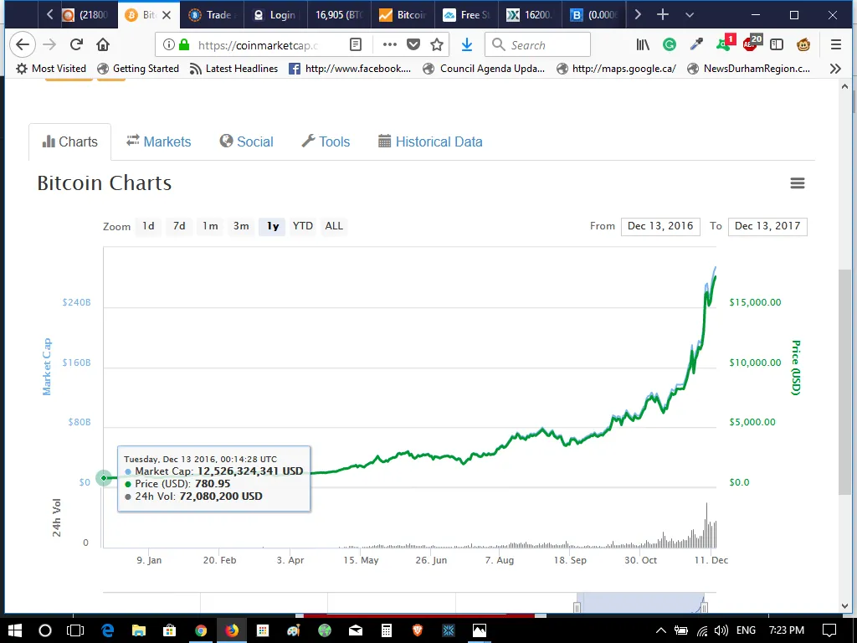List all tabs dropdown arrow
This screenshot has height=643, width=857.
[x=690, y=15]
